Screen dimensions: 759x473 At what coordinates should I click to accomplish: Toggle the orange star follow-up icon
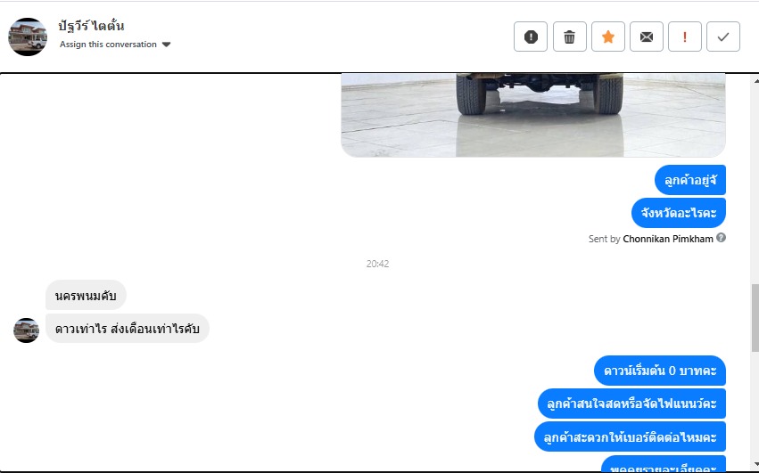click(x=608, y=37)
